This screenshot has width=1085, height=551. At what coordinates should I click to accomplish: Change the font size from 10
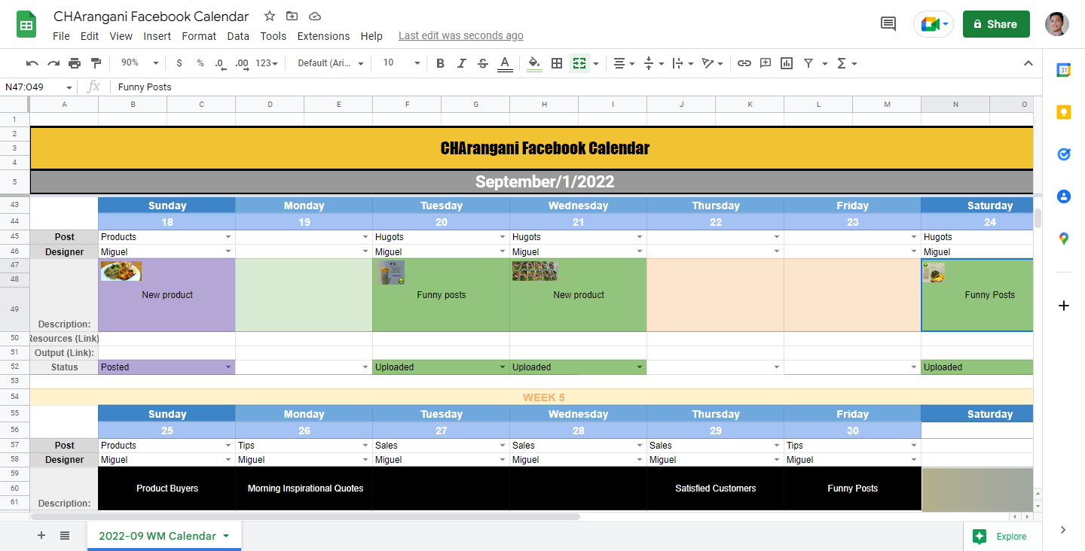[401, 63]
